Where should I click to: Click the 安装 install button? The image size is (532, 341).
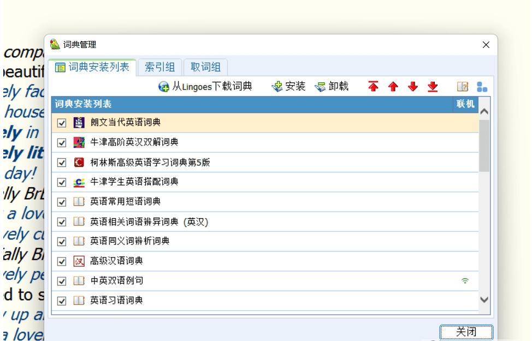click(x=289, y=86)
